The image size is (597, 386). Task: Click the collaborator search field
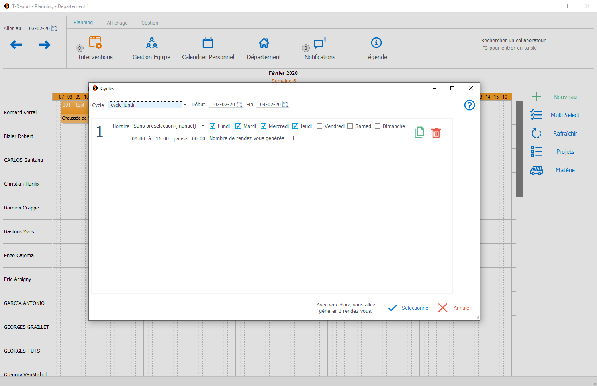click(x=529, y=48)
